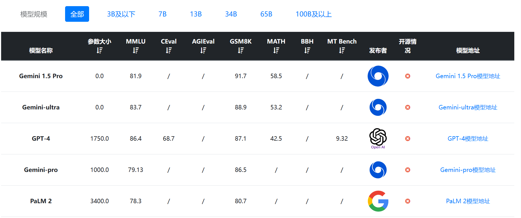
Task: Open GPT-4模型地址 link
Action: tap(468, 138)
